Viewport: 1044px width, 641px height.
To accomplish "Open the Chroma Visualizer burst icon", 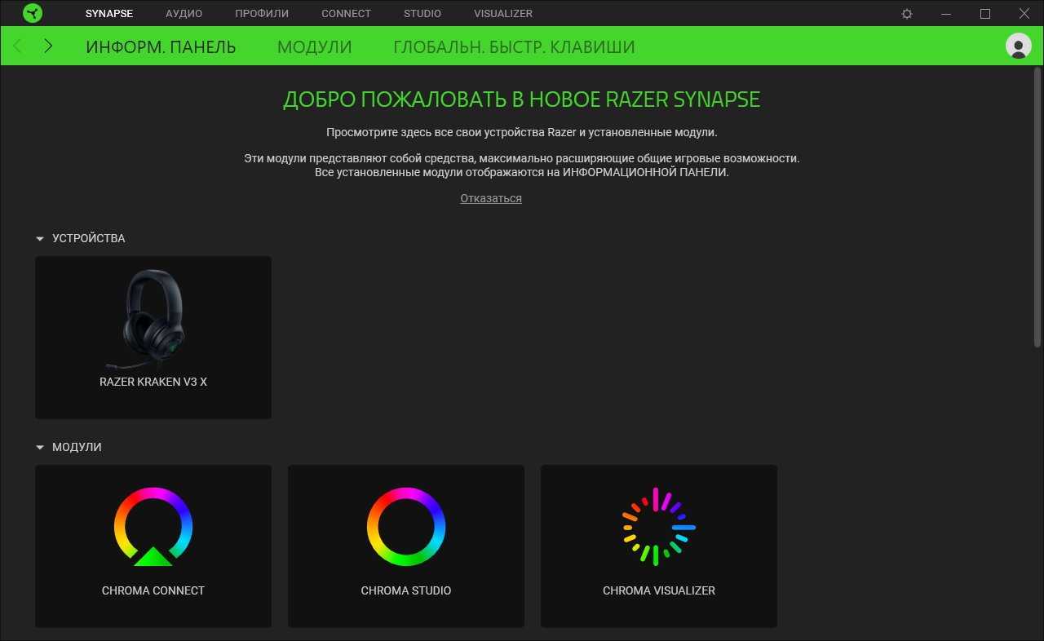I will click(x=658, y=527).
